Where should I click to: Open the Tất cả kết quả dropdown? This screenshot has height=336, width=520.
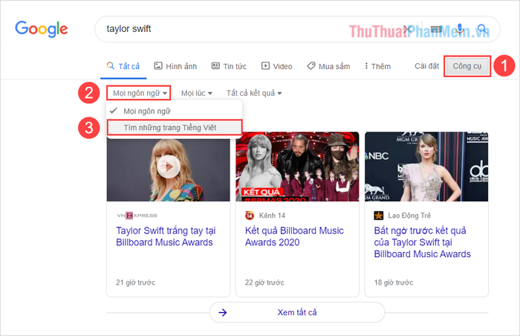(x=254, y=93)
